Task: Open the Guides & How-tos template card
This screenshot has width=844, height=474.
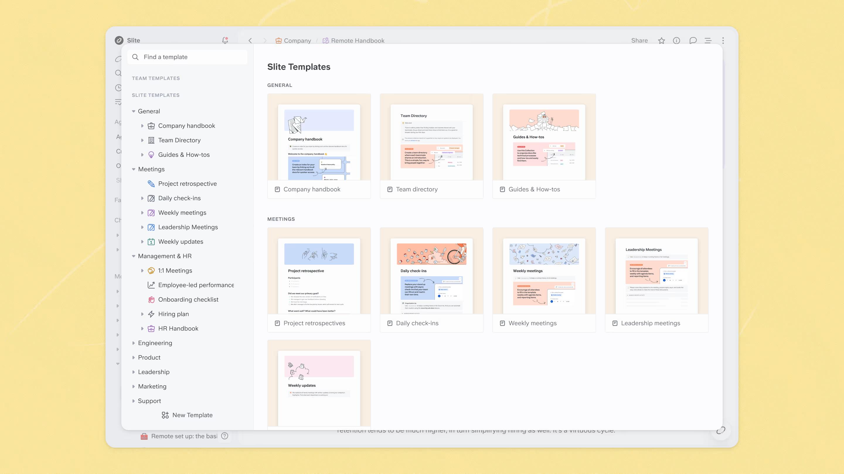Action: pos(544,146)
